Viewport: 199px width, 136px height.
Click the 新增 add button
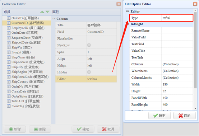click(15, 129)
